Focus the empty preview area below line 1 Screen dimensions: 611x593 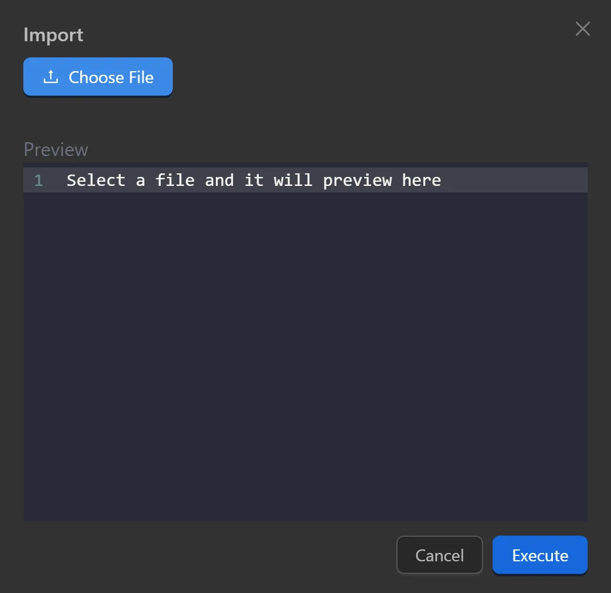pos(305,359)
